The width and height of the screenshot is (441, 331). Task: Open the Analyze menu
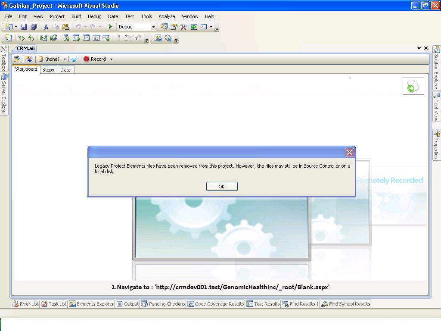click(x=167, y=16)
